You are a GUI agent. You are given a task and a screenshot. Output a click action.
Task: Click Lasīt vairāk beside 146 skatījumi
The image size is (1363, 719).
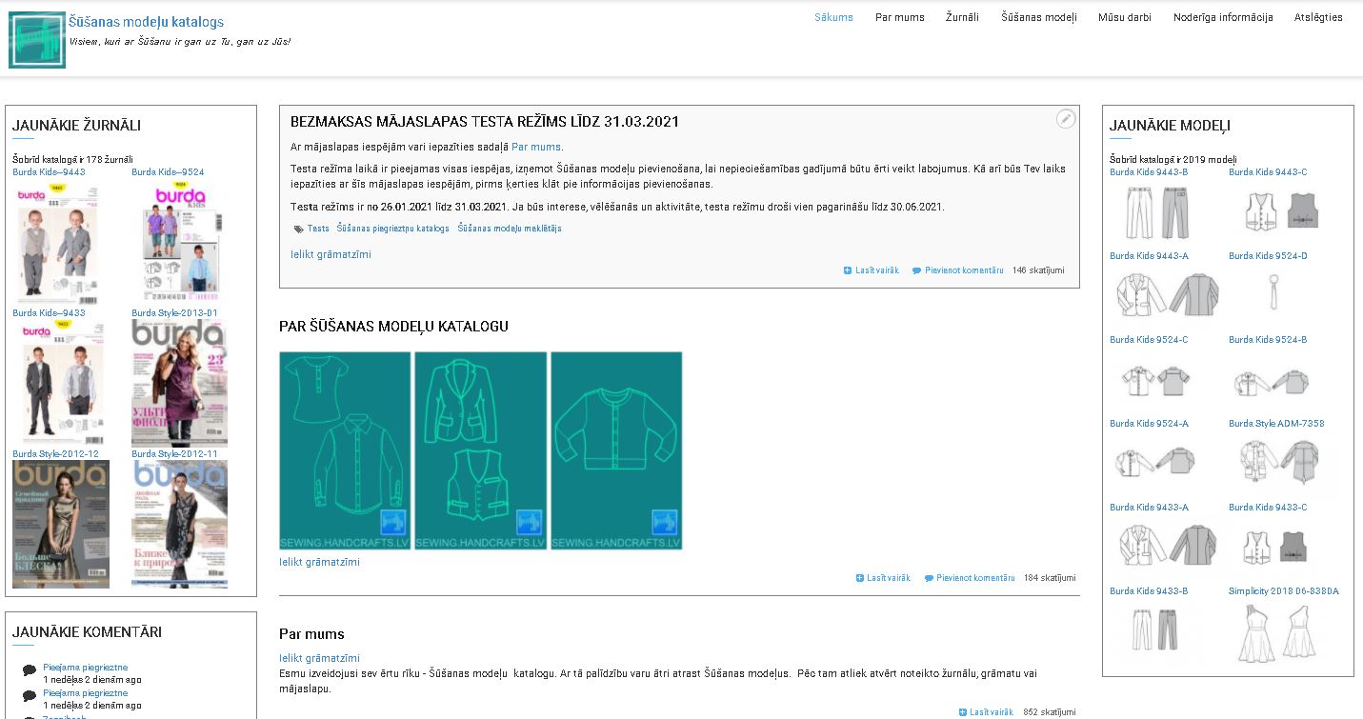coord(872,270)
